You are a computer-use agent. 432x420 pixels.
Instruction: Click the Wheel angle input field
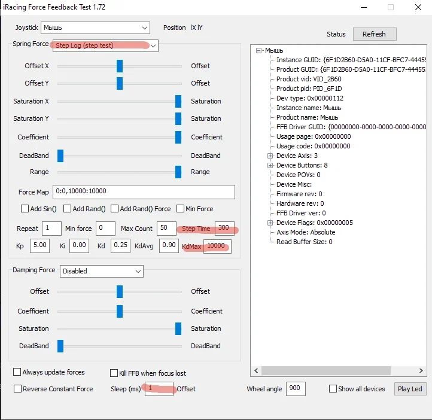[x=296, y=389]
